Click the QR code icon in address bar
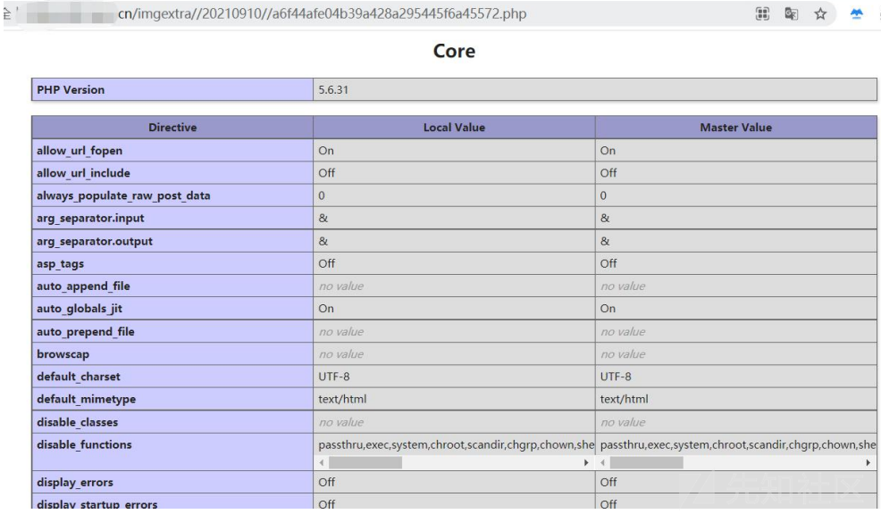The width and height of the screenshot is (881, 514). click(x=763, y=14)
